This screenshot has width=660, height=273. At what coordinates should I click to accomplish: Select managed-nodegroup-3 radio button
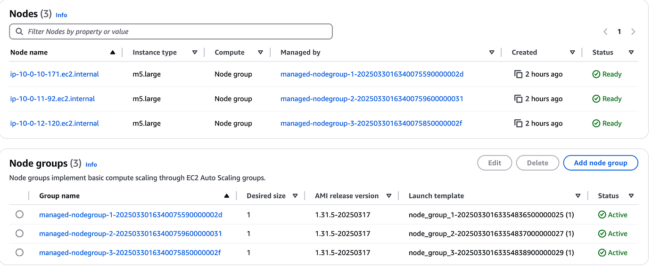tap(19, 252)
